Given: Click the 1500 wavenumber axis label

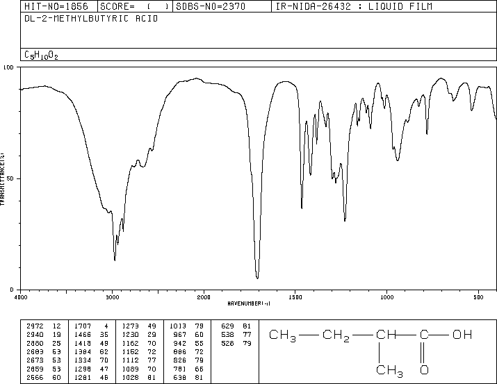Looking at the screenshot, I should (295, 297).
